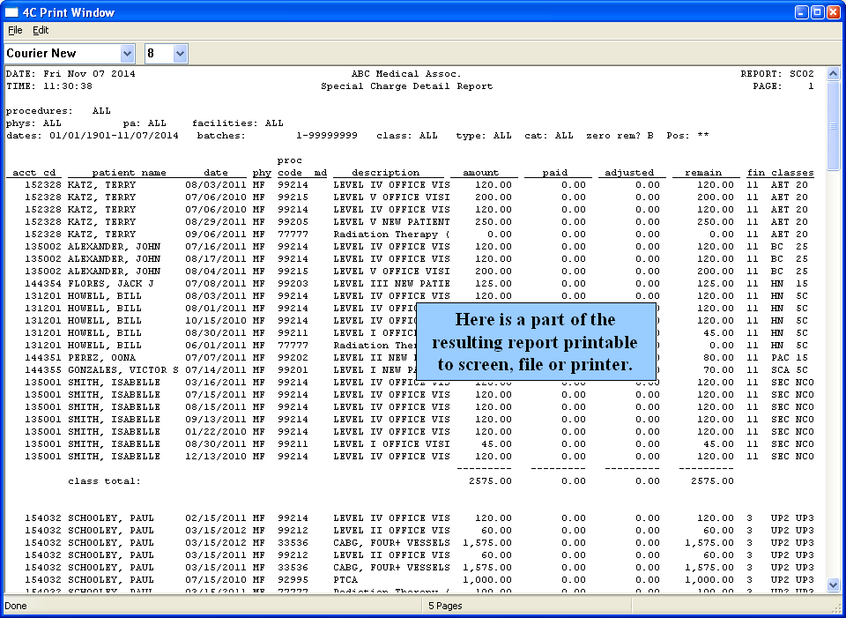Open the File menu
The image size is (846, 618).
click(x=15, y=31)
